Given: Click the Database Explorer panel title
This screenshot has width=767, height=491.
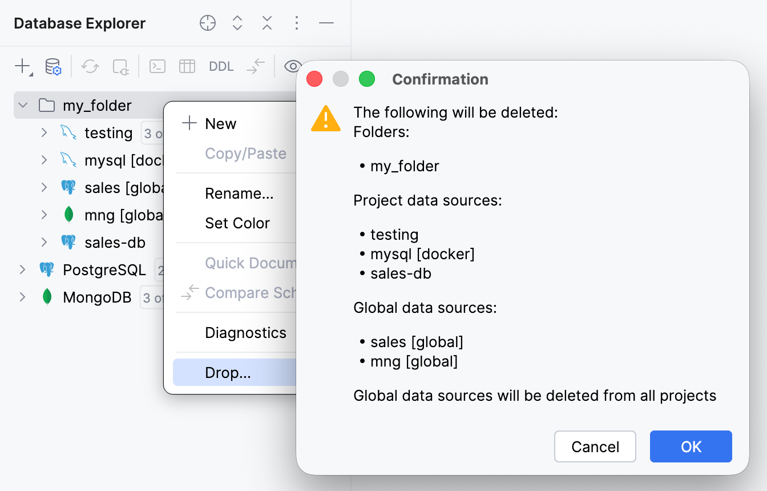Looking at the screenshot, I should coord(79,23).
